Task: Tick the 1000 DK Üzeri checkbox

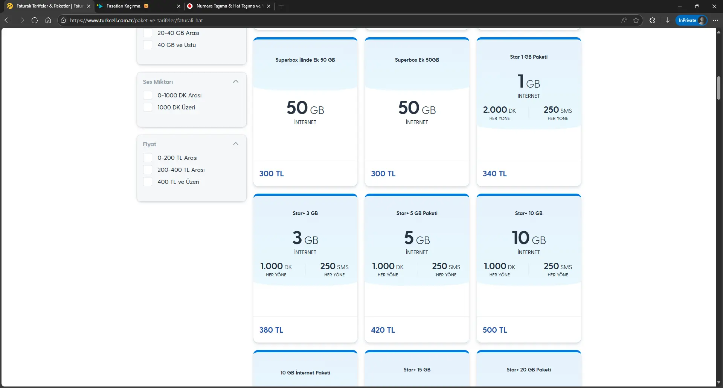Action: [148, 107]
